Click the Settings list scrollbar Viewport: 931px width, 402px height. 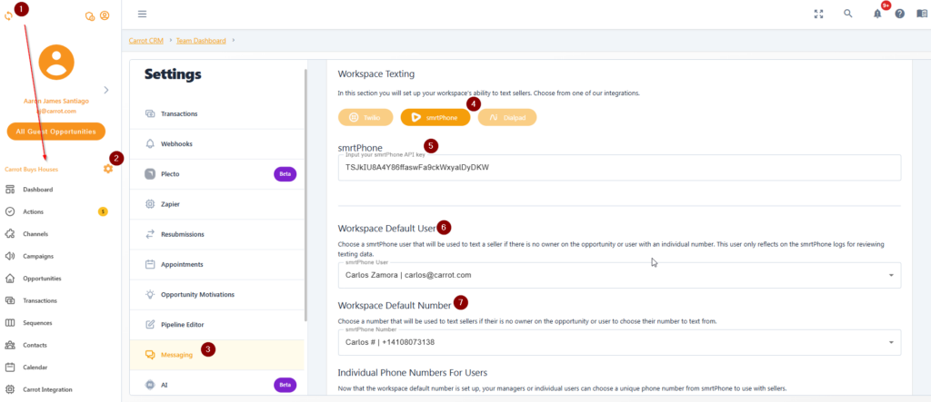pyautogui.click(x=305, y=196)
